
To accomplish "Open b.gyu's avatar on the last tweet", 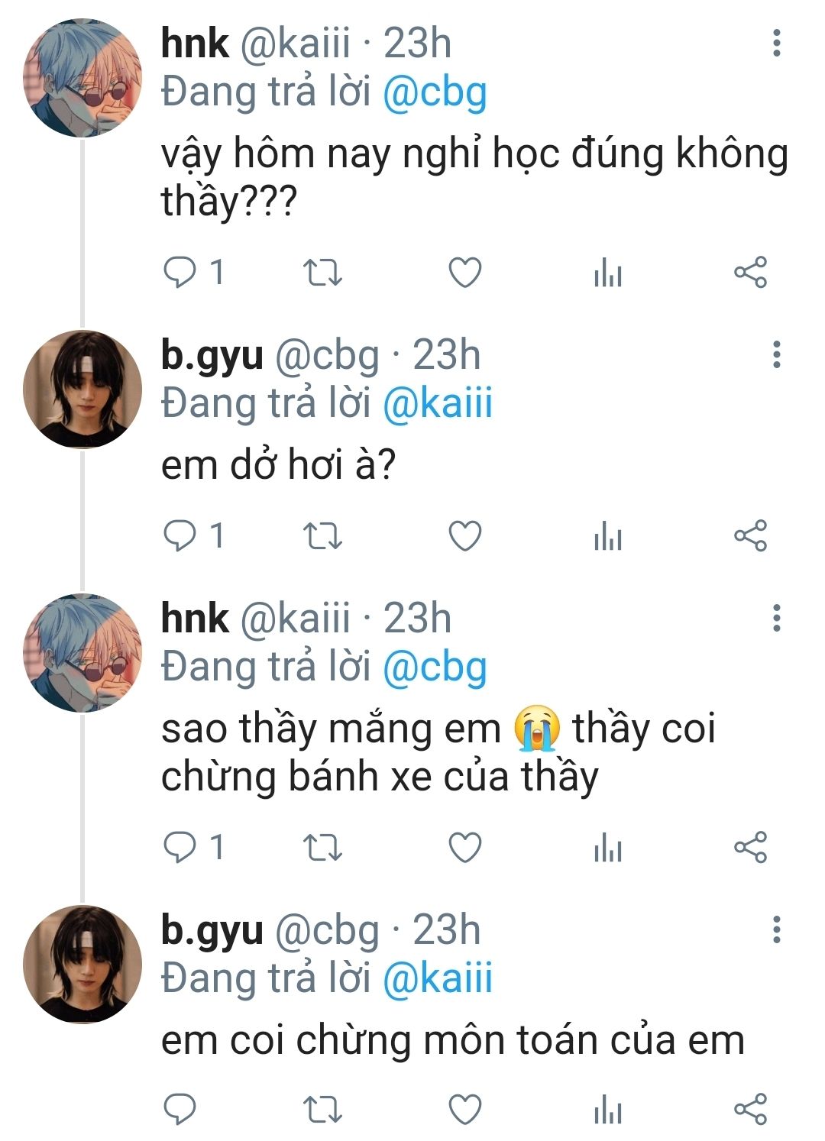I will pyautogui.click(x=82, y=964).
